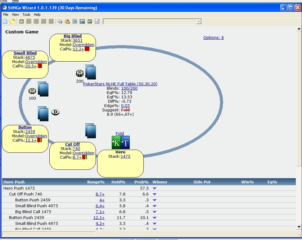Click the Custom Game heading
The width and height of the screenshot is (302, 240).
(22, 32)
